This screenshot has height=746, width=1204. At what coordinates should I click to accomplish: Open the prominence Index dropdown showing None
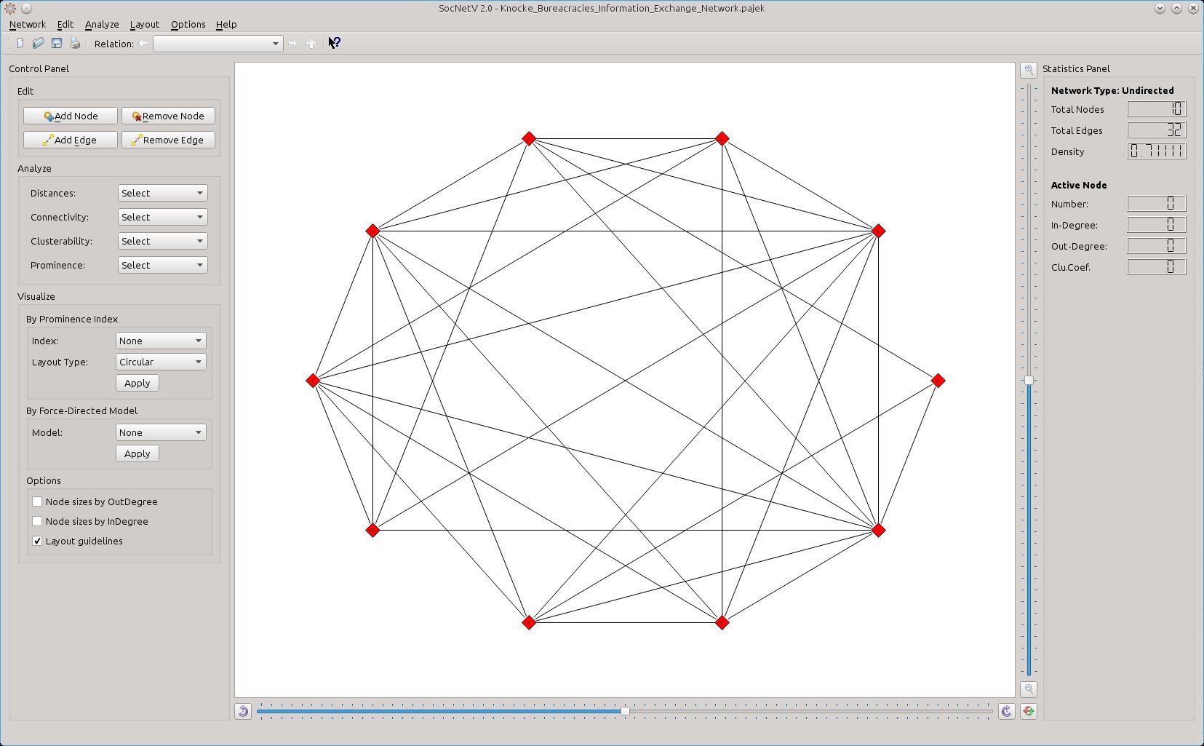point(161,341)
